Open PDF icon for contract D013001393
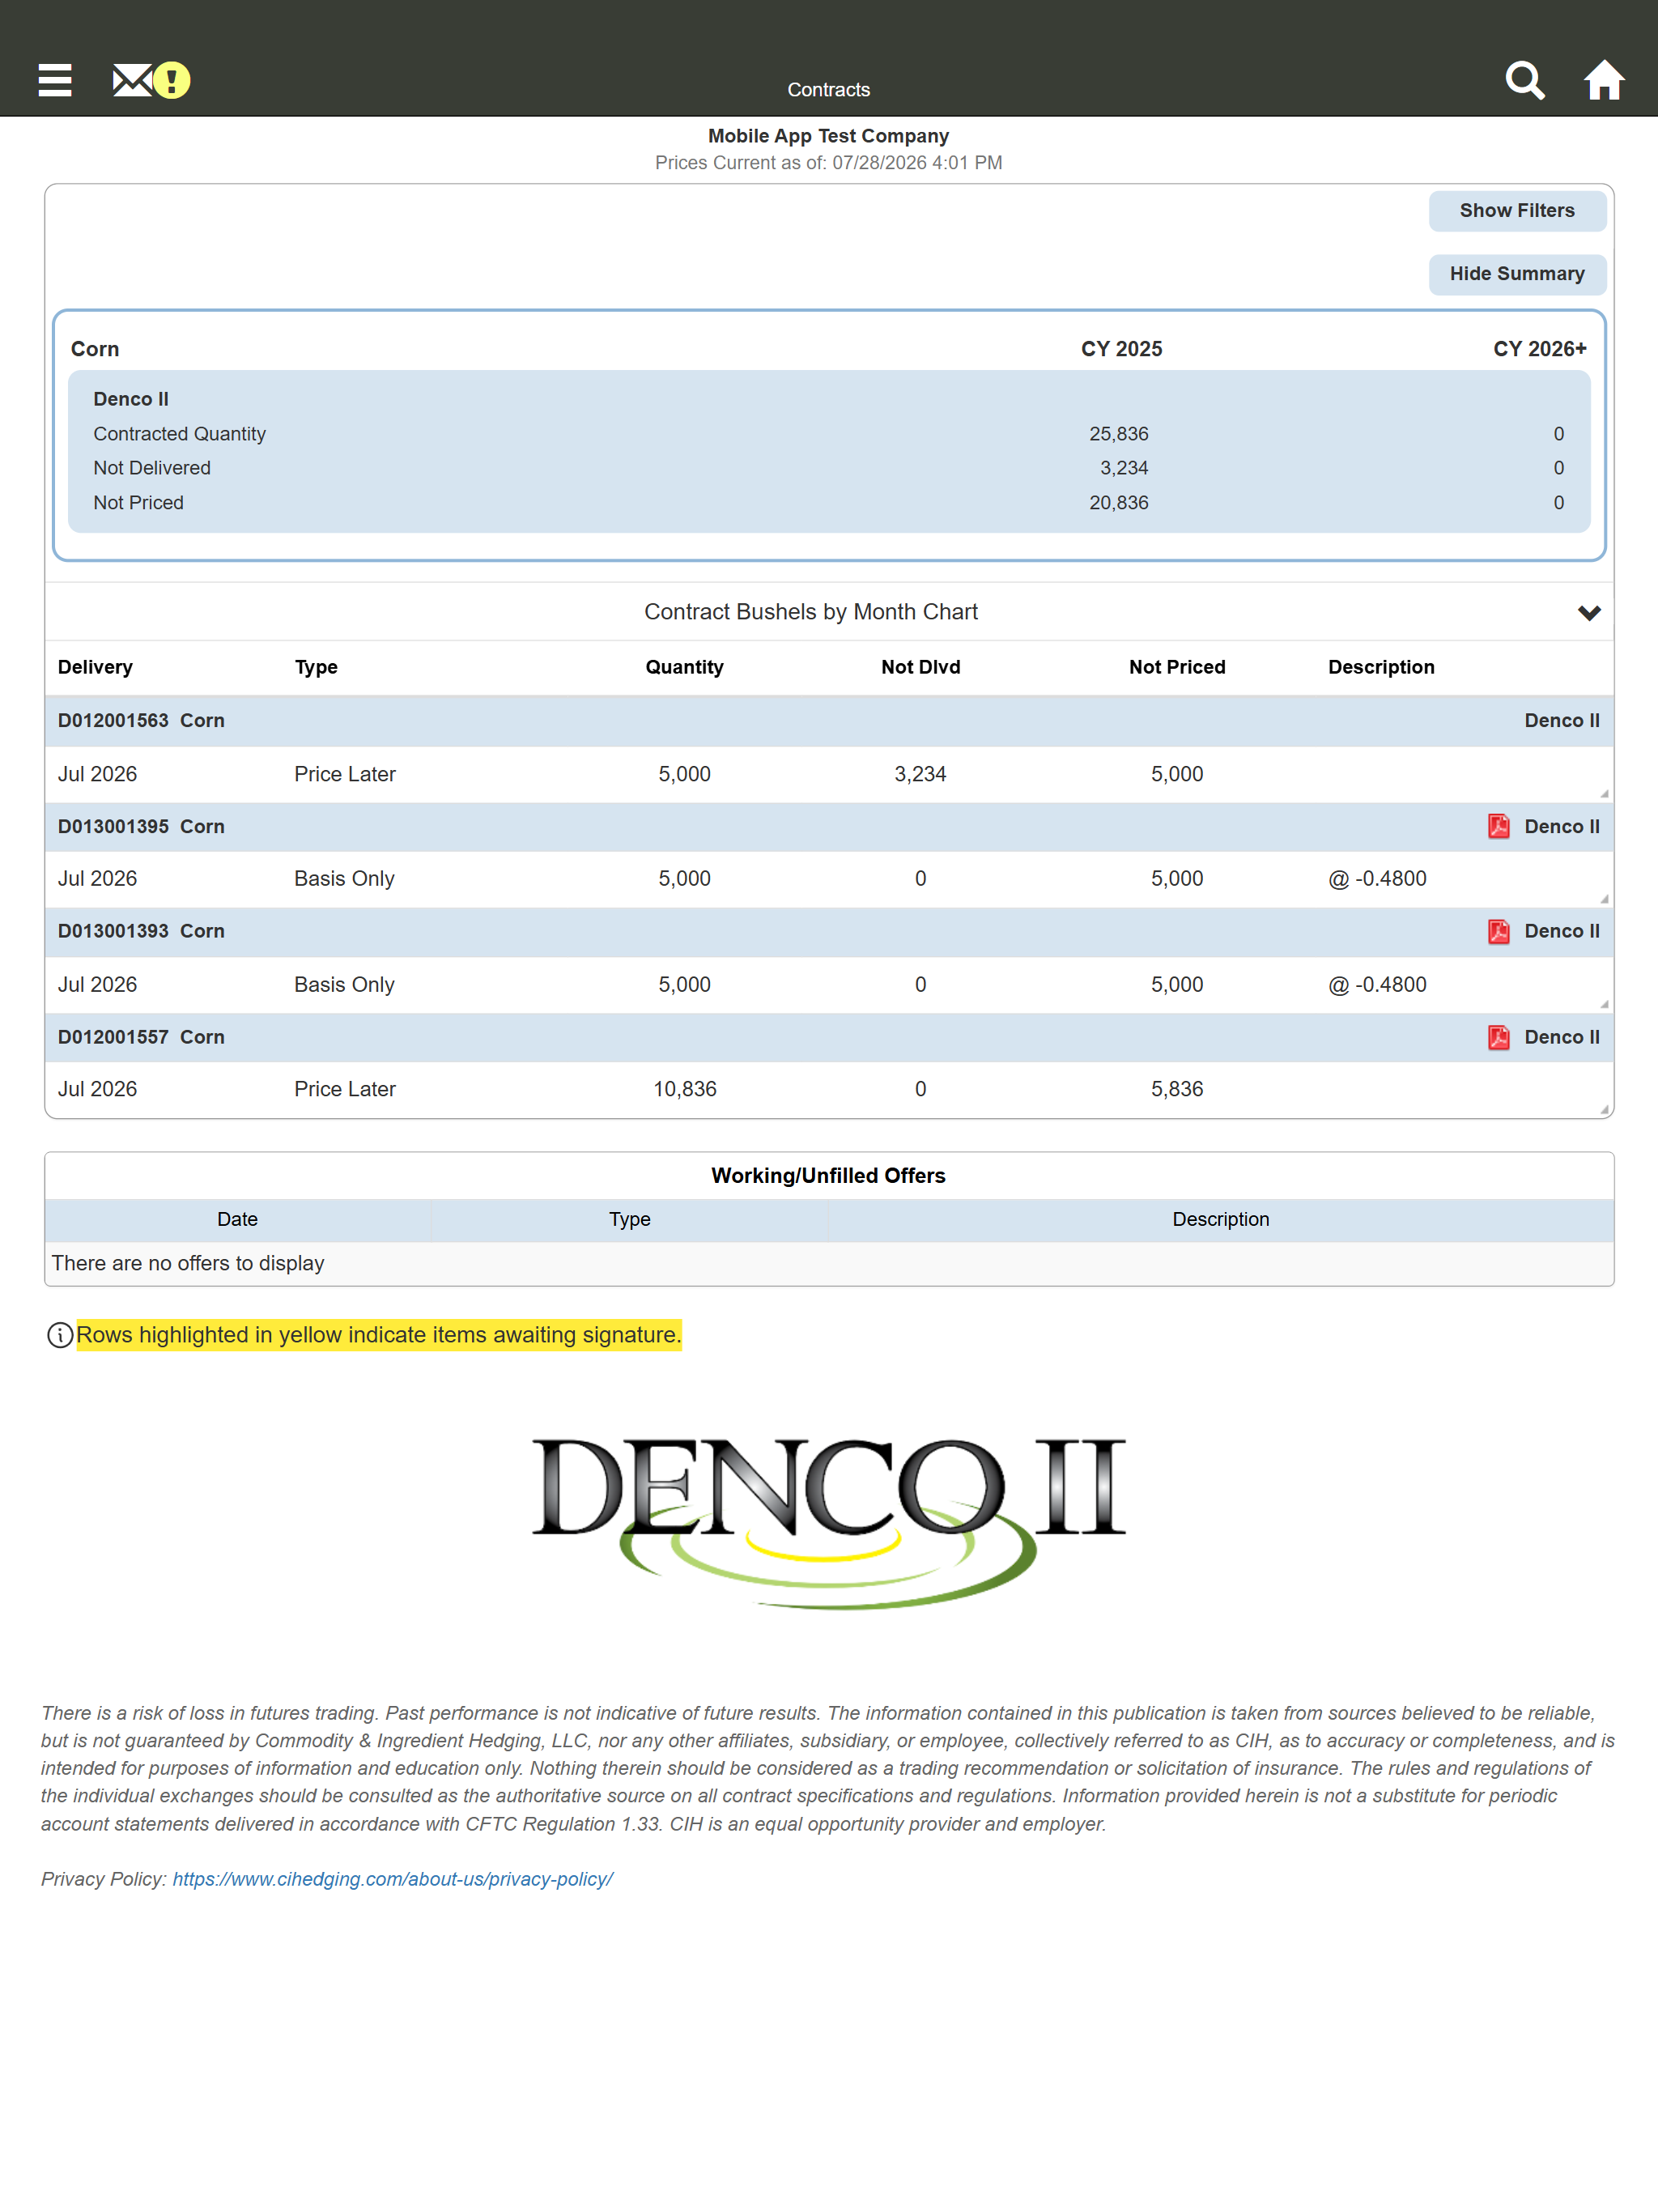Image resolution: width=1658 pixels, height=2212 pixels. (1498, 931)
